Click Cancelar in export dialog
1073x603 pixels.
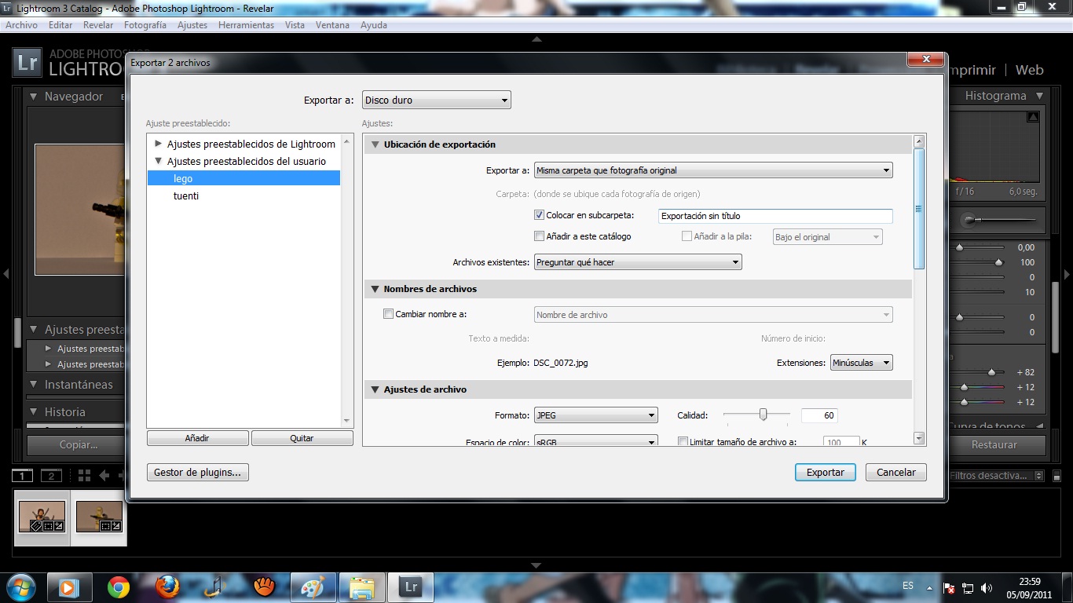[896, 472]
